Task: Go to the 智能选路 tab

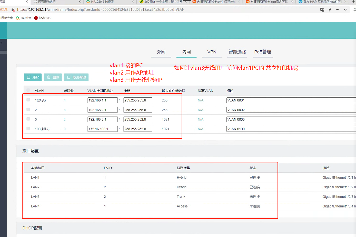Action: 237,52
